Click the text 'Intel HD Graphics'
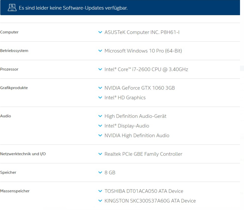Viewport: 244px width, 210px height. pos(125,98)
